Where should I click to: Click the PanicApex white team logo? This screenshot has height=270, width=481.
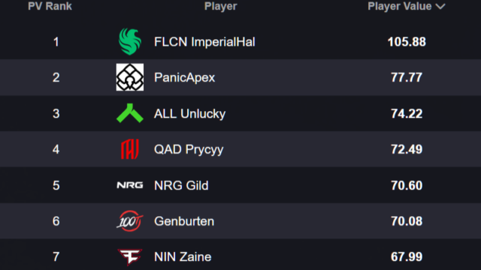click(x=130, y=77)
